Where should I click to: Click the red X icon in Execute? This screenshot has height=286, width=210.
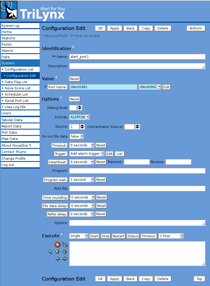click(58, 245)
